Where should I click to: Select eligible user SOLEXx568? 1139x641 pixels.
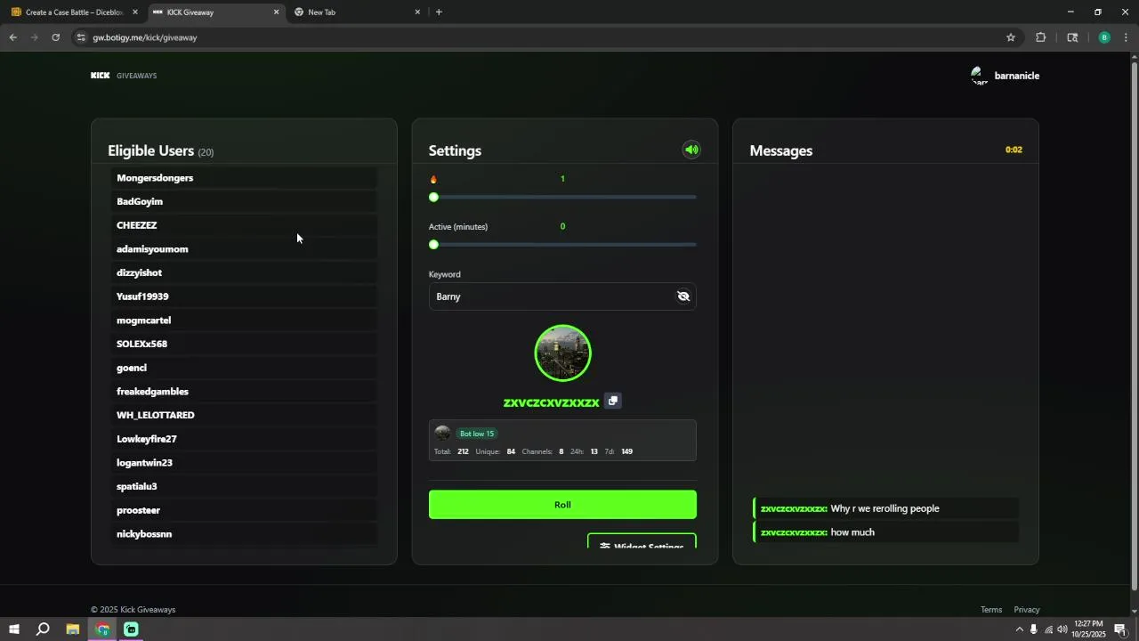(244, 345)
